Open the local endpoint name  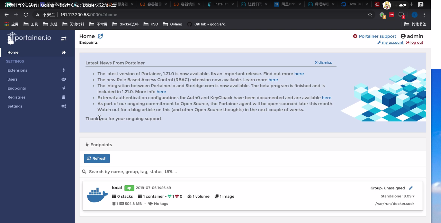pyautogui.click(x=117, y=188)
